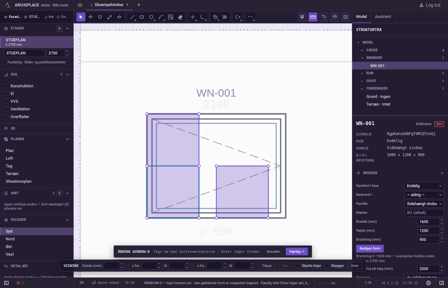Pick the rectangle drawing tool
Viewport: 448px width, 288px height.
[142, 17]
